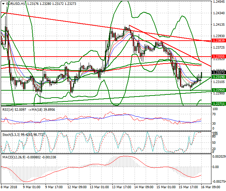Select the 1.23725 price scale value
Image resolution: width=226 pixels, height=191 pixels.
[x=219, y=47]
